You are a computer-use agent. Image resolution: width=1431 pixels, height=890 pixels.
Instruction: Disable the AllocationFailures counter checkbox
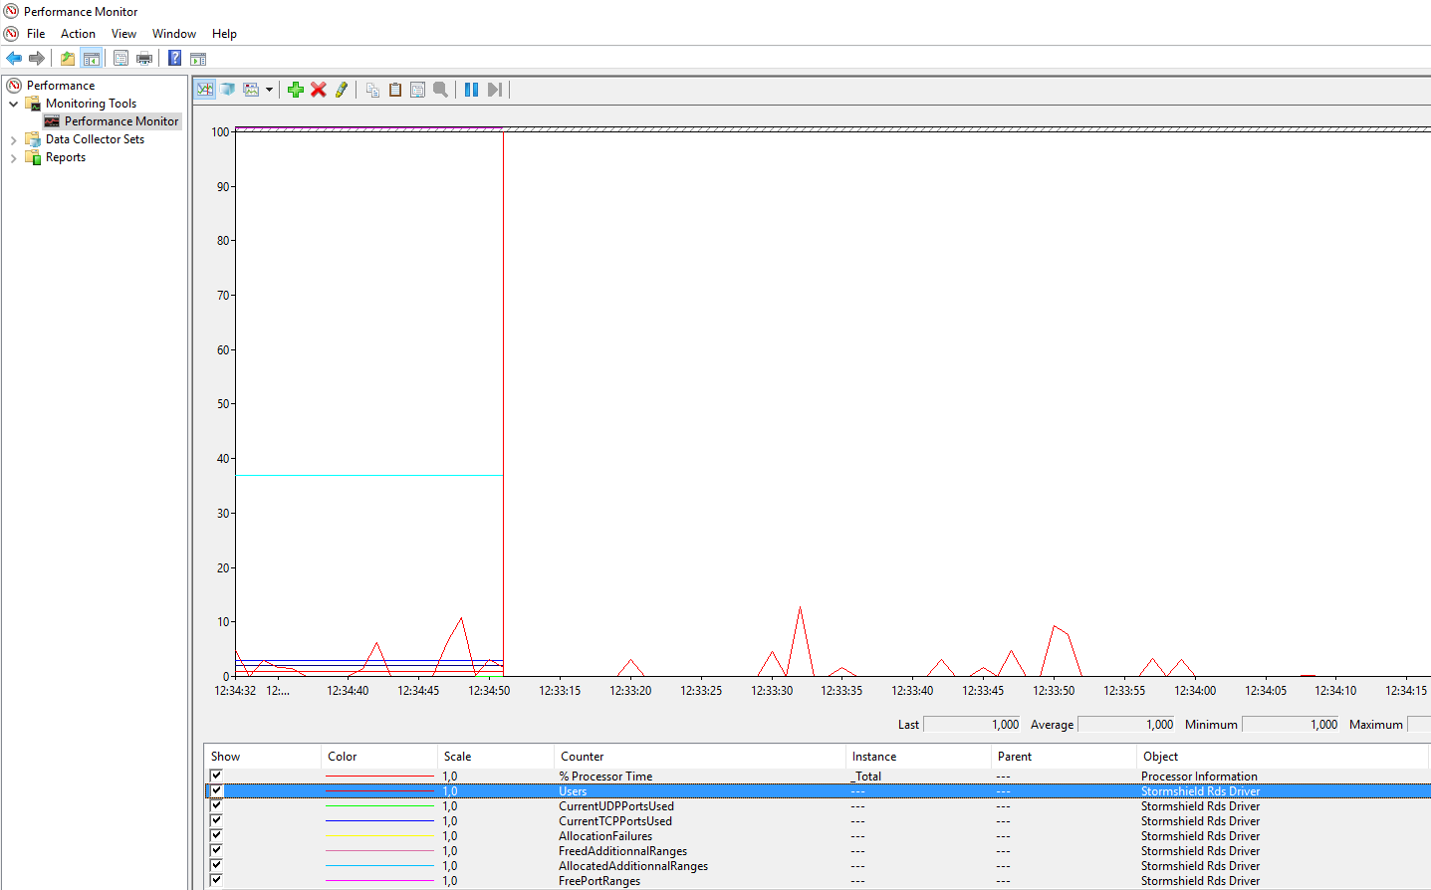(216, 835)
